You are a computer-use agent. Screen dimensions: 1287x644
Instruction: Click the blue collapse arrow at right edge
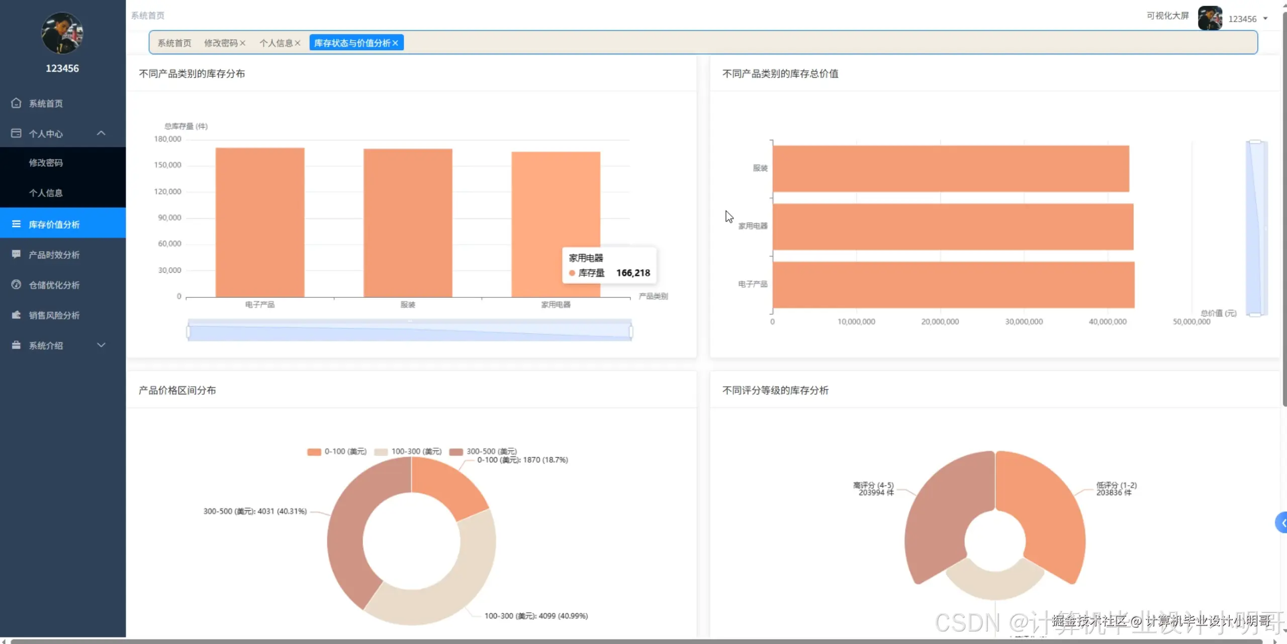[1282, 523]
